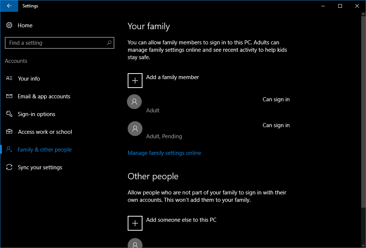Click the Your info person-card icon
366x248 pixels.
pos(10,79)
